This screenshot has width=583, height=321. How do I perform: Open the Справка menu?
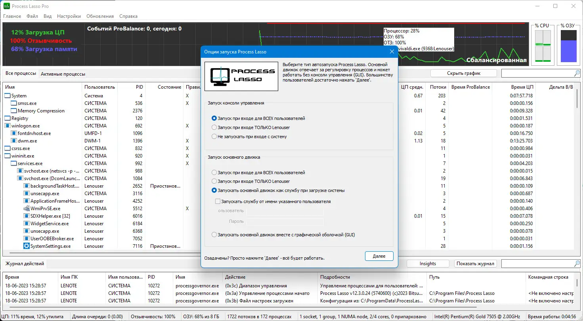(x=128, y=16)
